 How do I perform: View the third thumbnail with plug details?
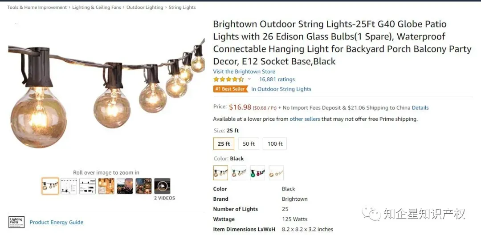pyautogui.click(x=87, y=186)
